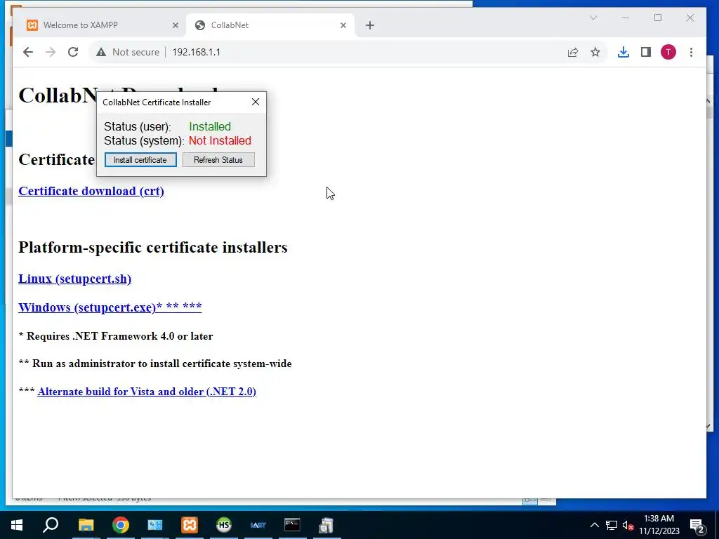Open XAMPP control panel taskbar icon
Screen dimensions: 719x539
coord(190,525)
